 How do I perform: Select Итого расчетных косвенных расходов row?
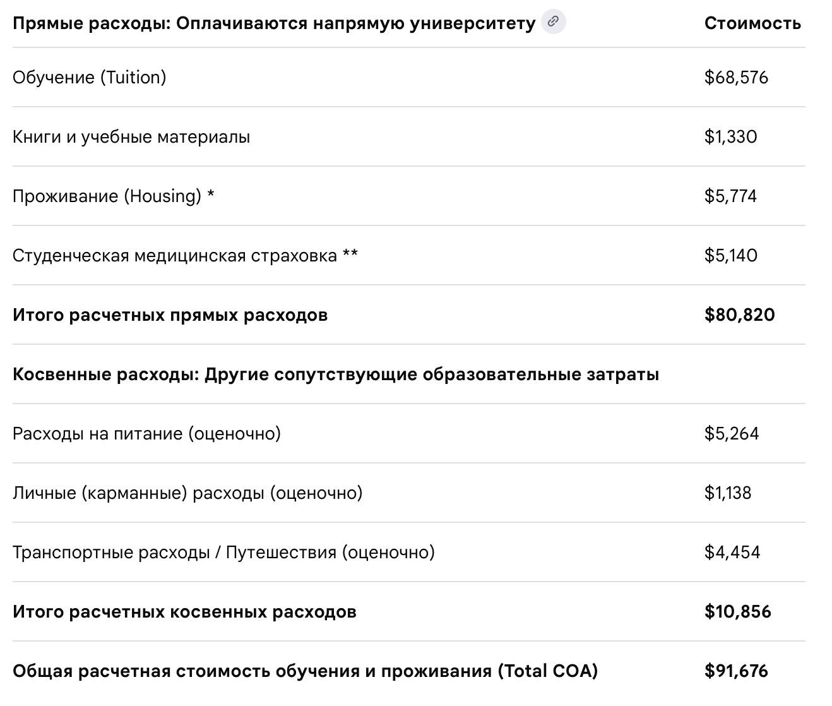tap(408, 612)
